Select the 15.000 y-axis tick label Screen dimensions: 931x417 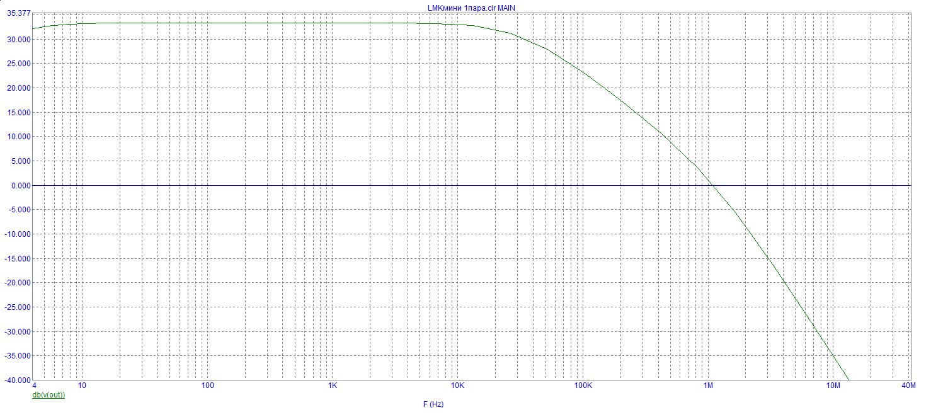point(19,112)
